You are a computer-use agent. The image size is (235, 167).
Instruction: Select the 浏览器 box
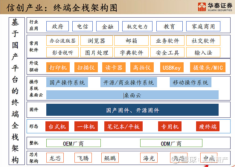[x=97, y=41]
